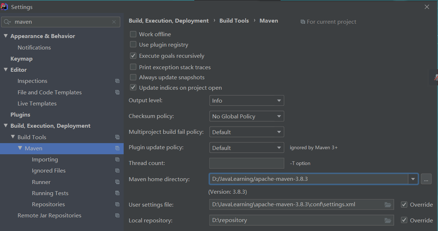Select Repositories under Maven
The image size is (438, 231).
[x=48, y=204]
